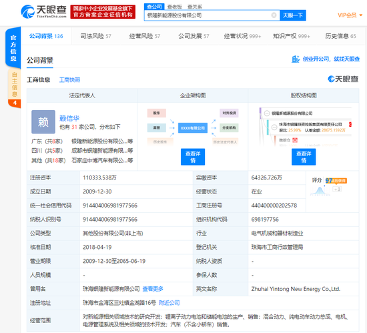Image resolution: width=367 pixels, height=333 pixels.
Task: Open 成都市银隆新能源有限... company link
Action: point(102,151)
